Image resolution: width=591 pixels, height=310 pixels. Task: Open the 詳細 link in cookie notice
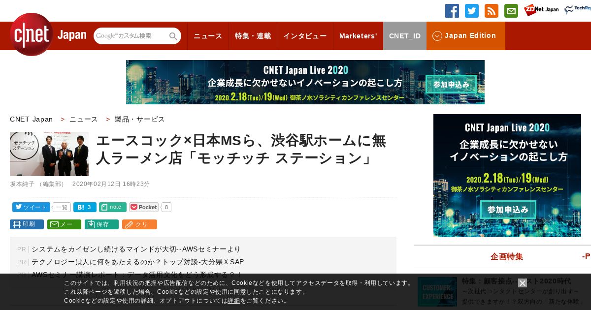point(234,301)
